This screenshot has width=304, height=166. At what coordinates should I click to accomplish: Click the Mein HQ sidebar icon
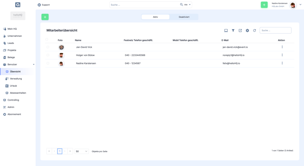(x=5, y=29)
